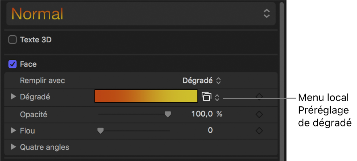This screenshot has width=357, height=161.
Task: Click the Dégradé keyframe diamond icon
Action: click(x=259, y=97)
